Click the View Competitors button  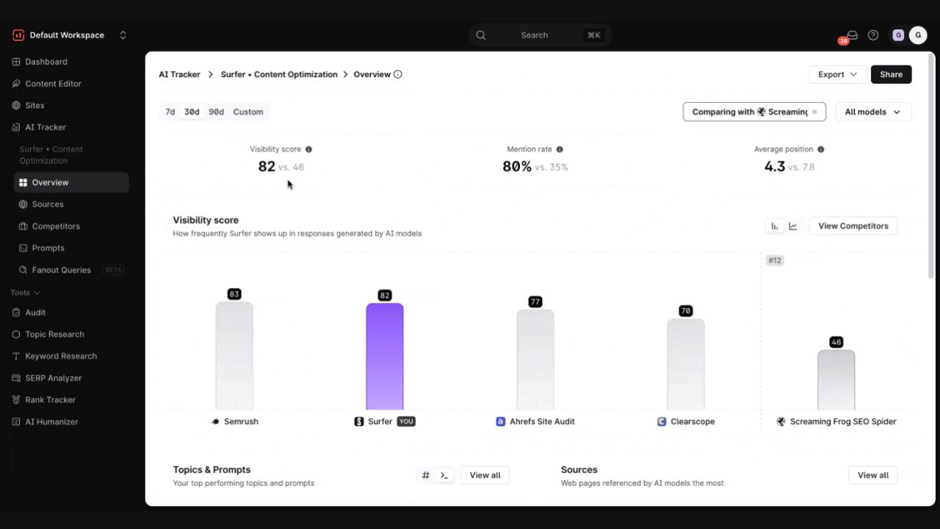(x=853, y=226)
